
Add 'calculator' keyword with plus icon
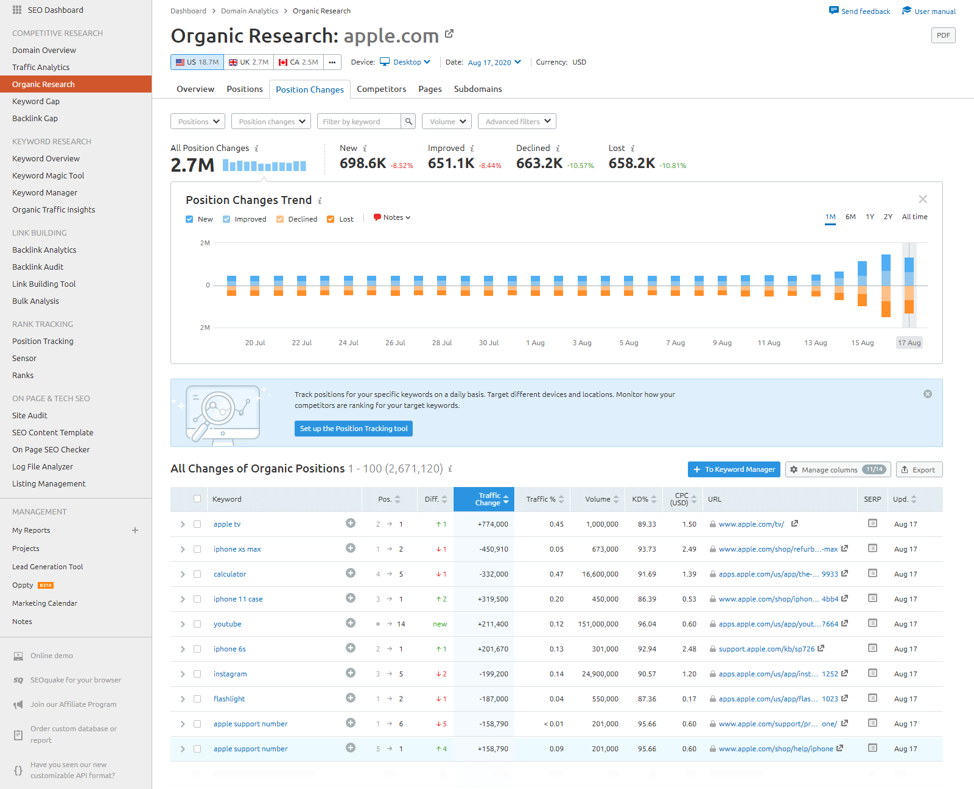pyautogui.click(x=351, y=573)
